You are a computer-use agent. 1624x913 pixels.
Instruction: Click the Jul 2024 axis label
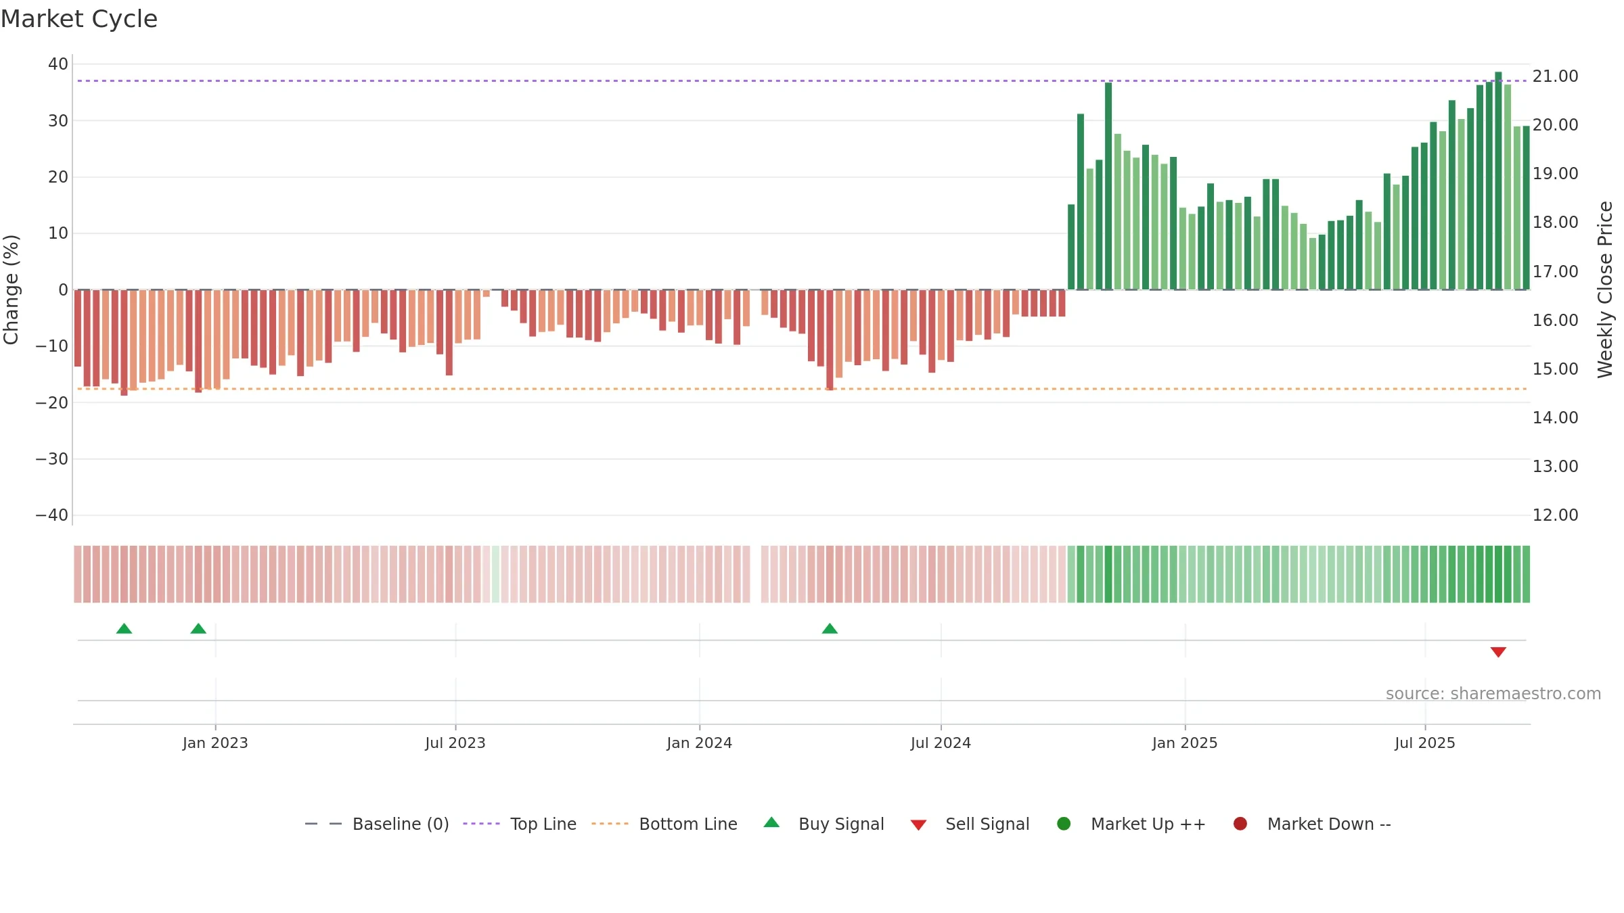941,743
